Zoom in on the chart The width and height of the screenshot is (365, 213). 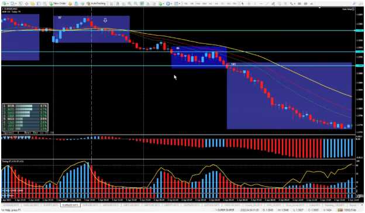[130, 4]
